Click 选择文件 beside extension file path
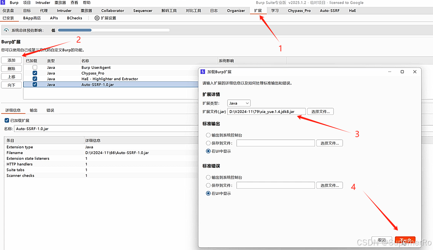 (x=320, y=111)
